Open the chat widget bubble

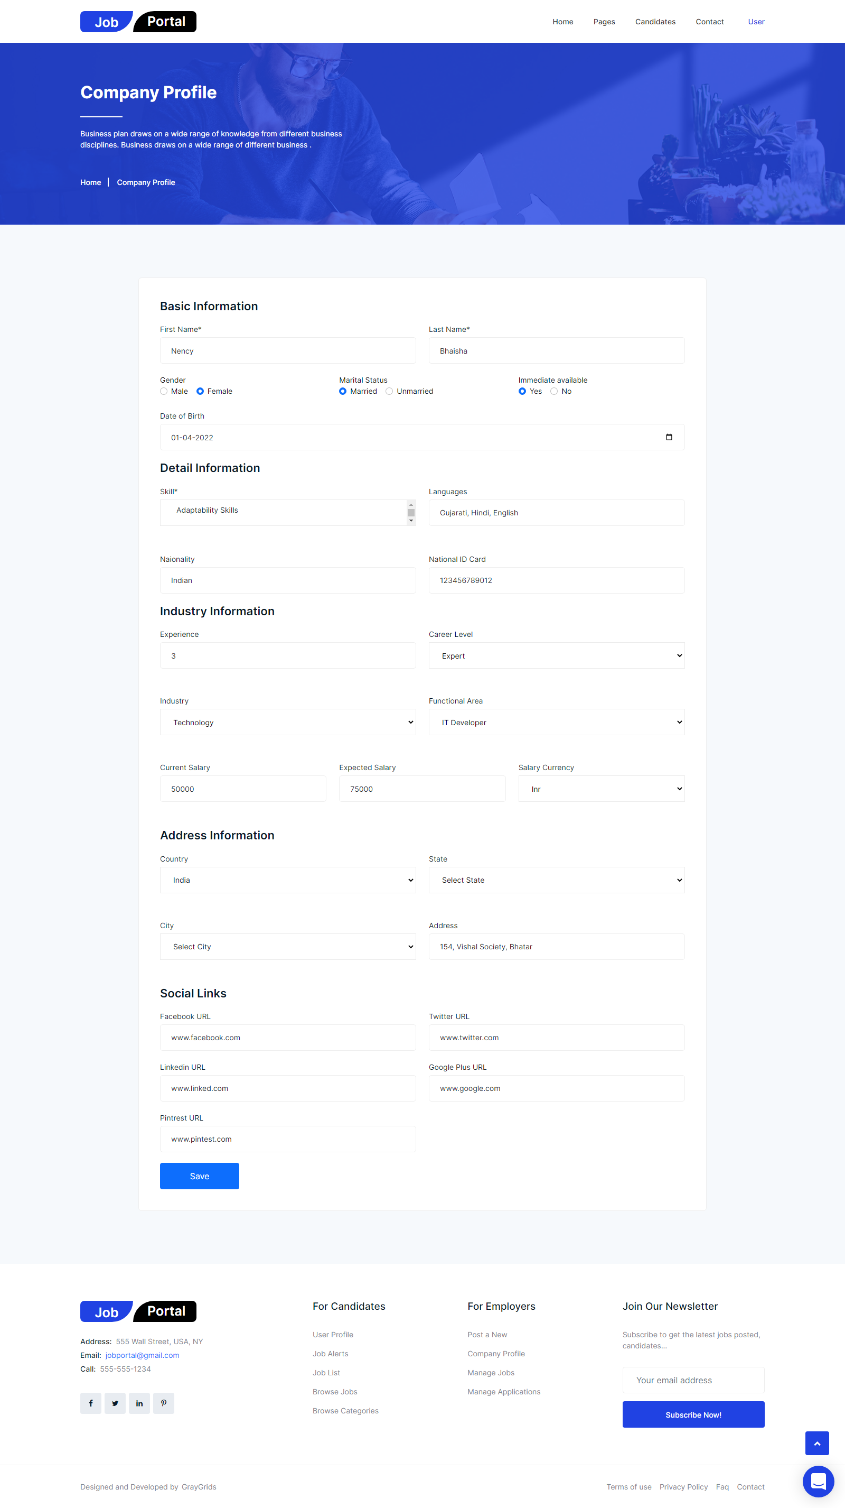coord(818,1481)
